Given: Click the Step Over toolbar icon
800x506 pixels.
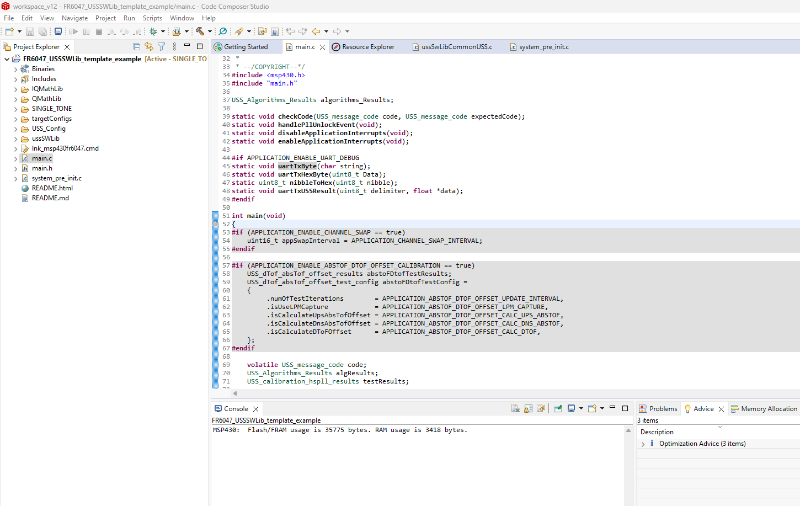Looking at the screenshot, I should click(x=125, y=31).
